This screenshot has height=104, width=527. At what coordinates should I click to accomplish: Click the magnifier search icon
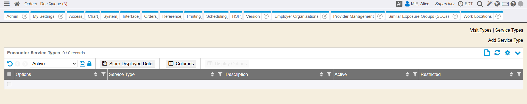tap(480, 4)
